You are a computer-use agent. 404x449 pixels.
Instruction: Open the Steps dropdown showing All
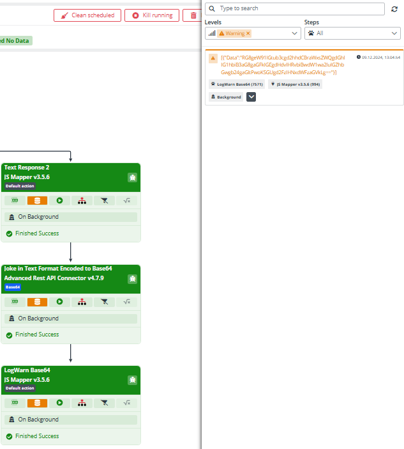click(352, 33)
